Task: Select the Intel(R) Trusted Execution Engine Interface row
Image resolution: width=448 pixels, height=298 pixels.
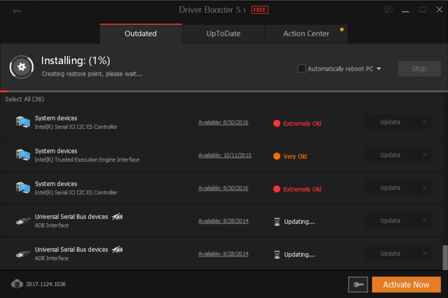Action: tap(222, 155)
